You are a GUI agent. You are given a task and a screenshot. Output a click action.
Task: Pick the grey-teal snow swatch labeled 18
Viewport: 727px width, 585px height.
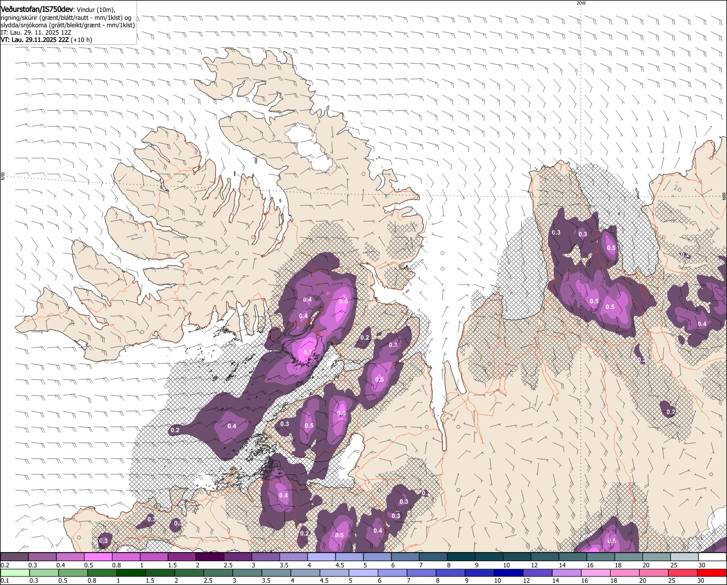pyautogui.click(x=628, y=557)
